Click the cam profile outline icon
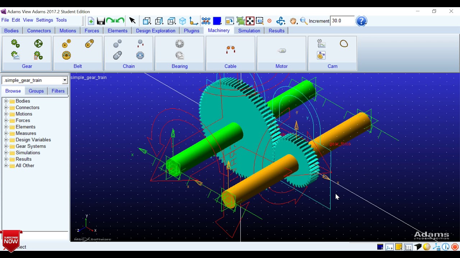The height and width of the screenshot is (258, 460). coord(344,44)
